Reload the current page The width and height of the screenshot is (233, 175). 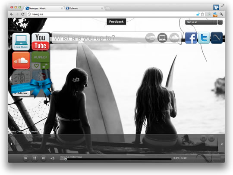coord(23,14)
